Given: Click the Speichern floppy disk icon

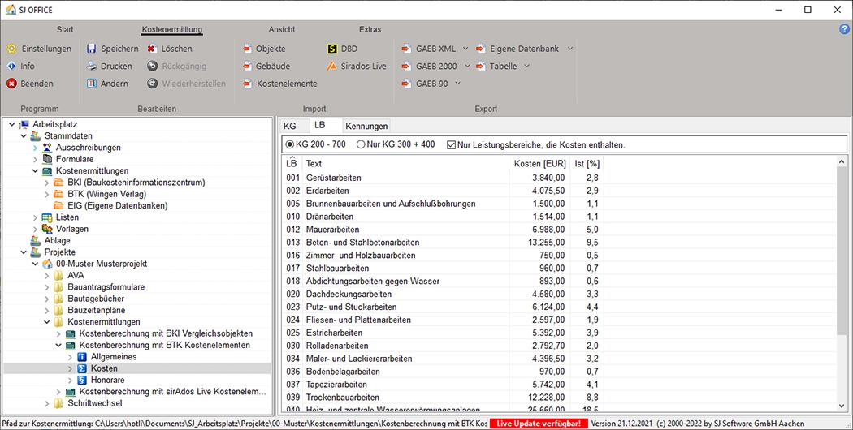Looking at the screenshot, I should pyautogui.click(x=91, y=49).
